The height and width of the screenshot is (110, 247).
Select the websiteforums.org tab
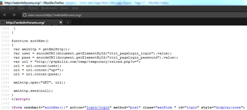32,22
